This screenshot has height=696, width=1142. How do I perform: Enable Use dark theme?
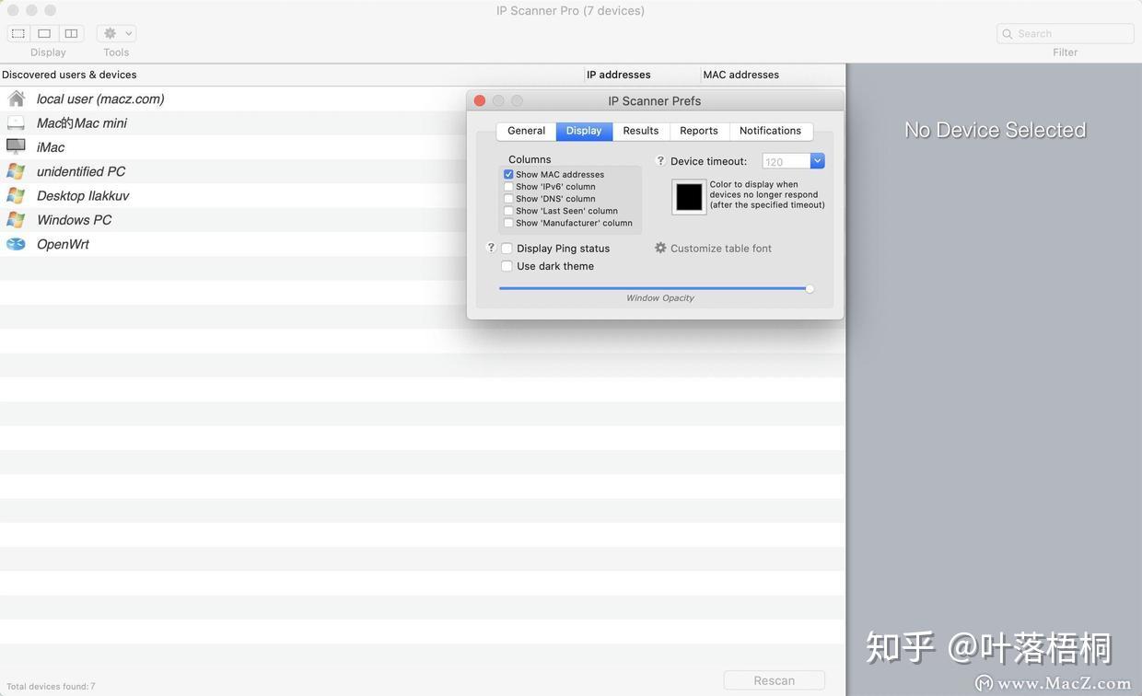point(506,264)
